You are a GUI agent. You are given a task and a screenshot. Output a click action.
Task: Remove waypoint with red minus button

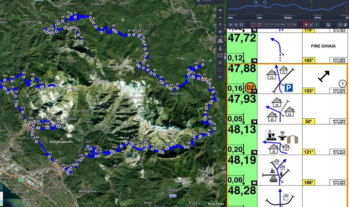259,24
